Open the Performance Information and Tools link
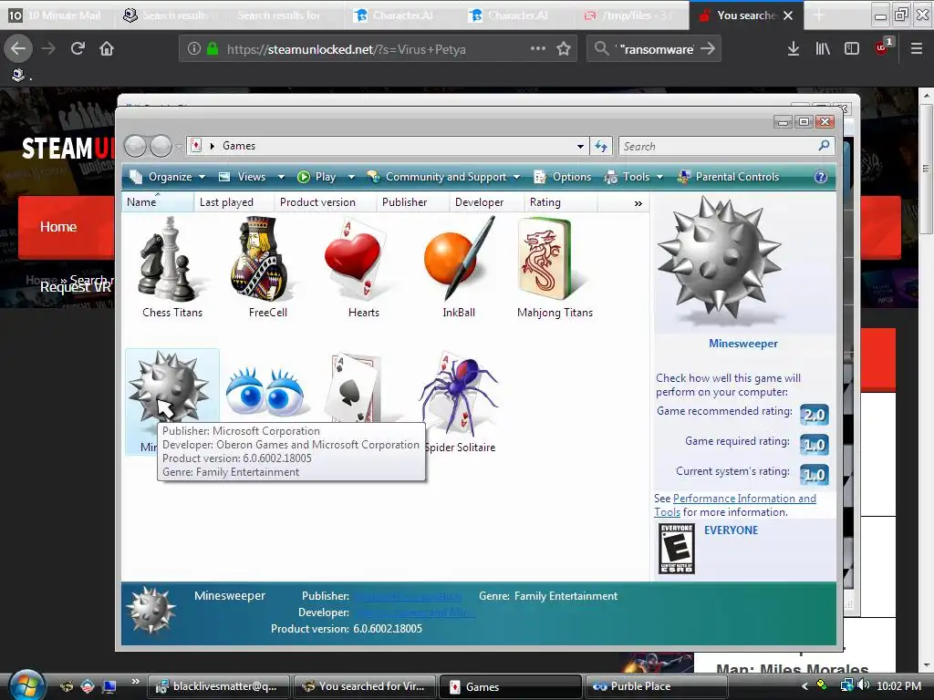The height and width of the screenshot is (700, 934). click(x=735, y=505)
